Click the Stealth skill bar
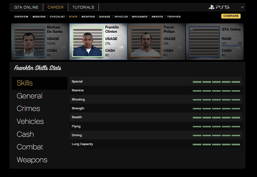Screen dimensions: 257x177 point(216,118)
